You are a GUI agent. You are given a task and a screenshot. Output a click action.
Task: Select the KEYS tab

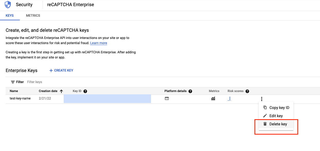pos(10,15)
